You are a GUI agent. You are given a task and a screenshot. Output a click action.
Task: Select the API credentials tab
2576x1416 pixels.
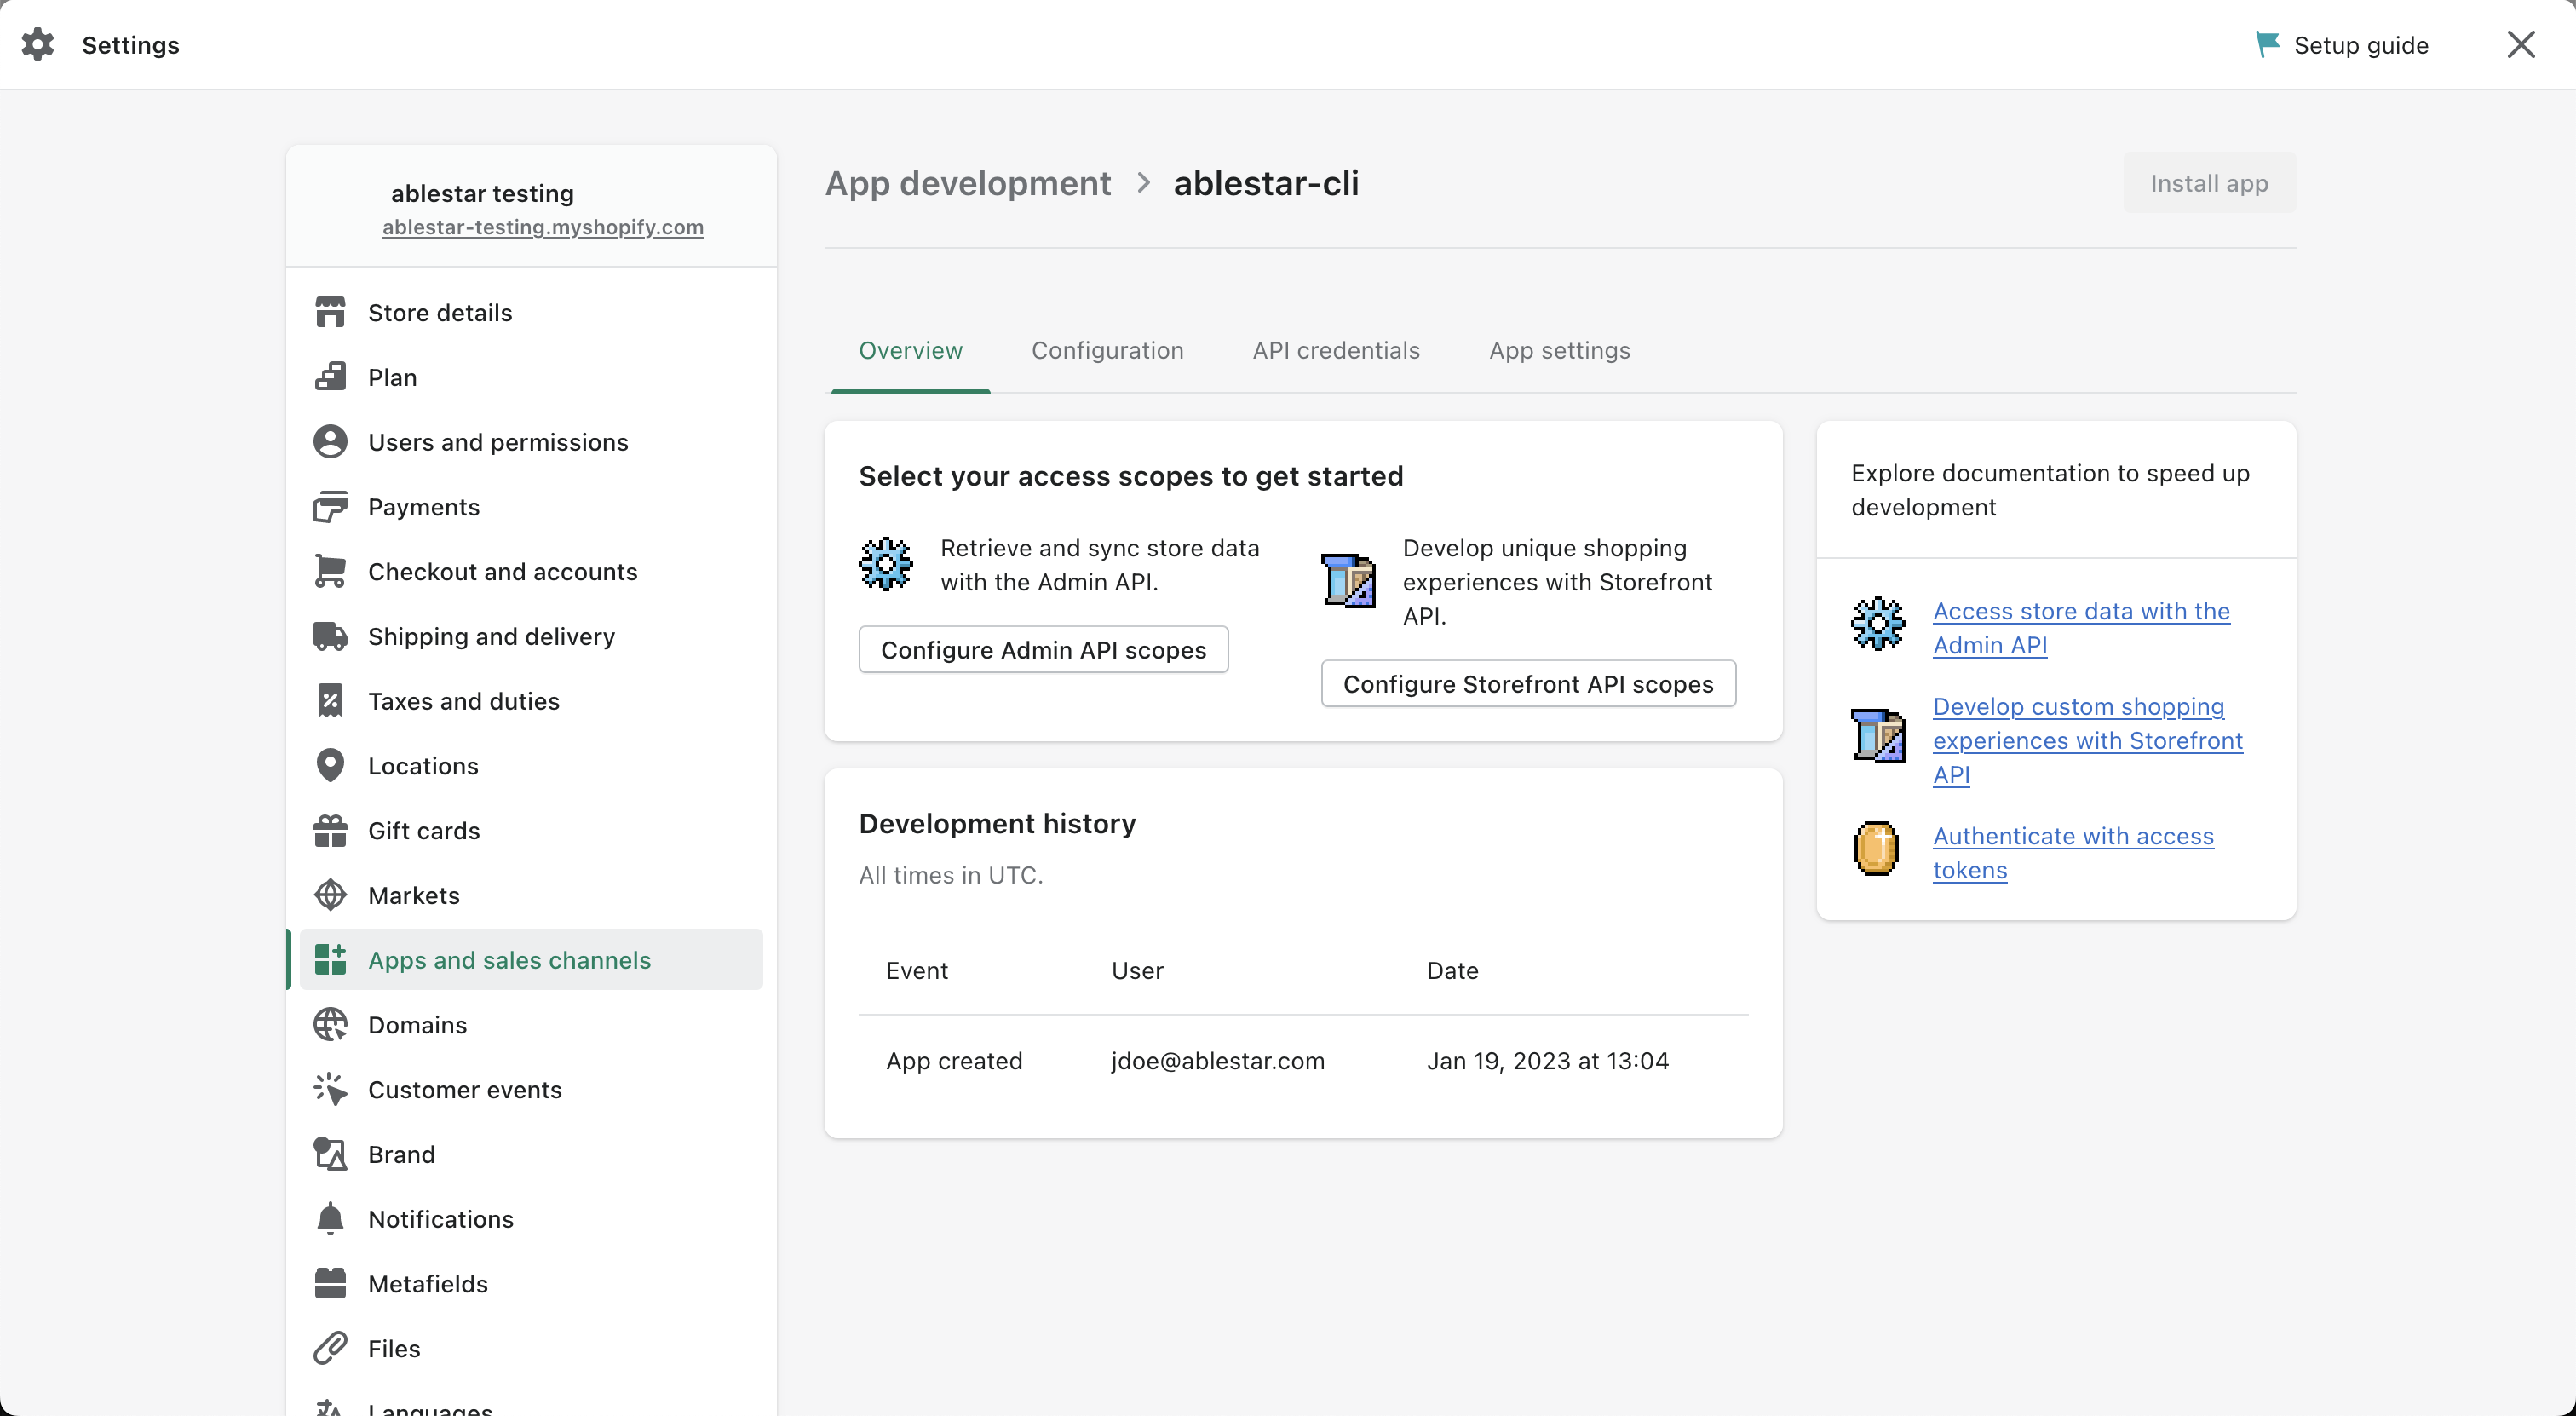pyautogui.click(x=1335, y=348)
